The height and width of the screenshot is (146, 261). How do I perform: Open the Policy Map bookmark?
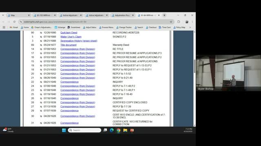pos(179,27)
